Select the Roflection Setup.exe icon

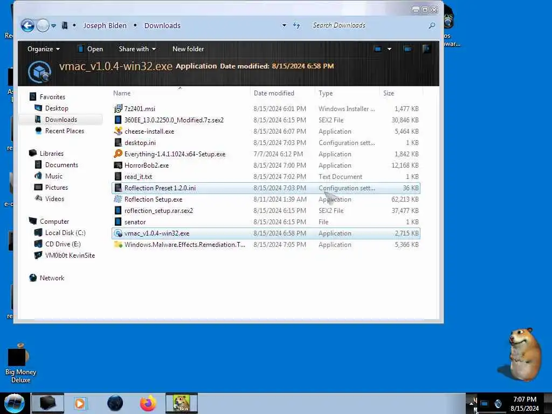tap(118, 199)
